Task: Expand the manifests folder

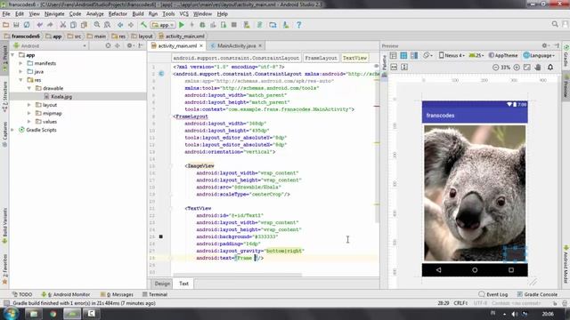Action: [21, 63]
